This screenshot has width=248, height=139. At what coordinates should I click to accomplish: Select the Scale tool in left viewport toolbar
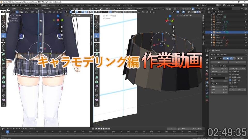pos(4,36)
